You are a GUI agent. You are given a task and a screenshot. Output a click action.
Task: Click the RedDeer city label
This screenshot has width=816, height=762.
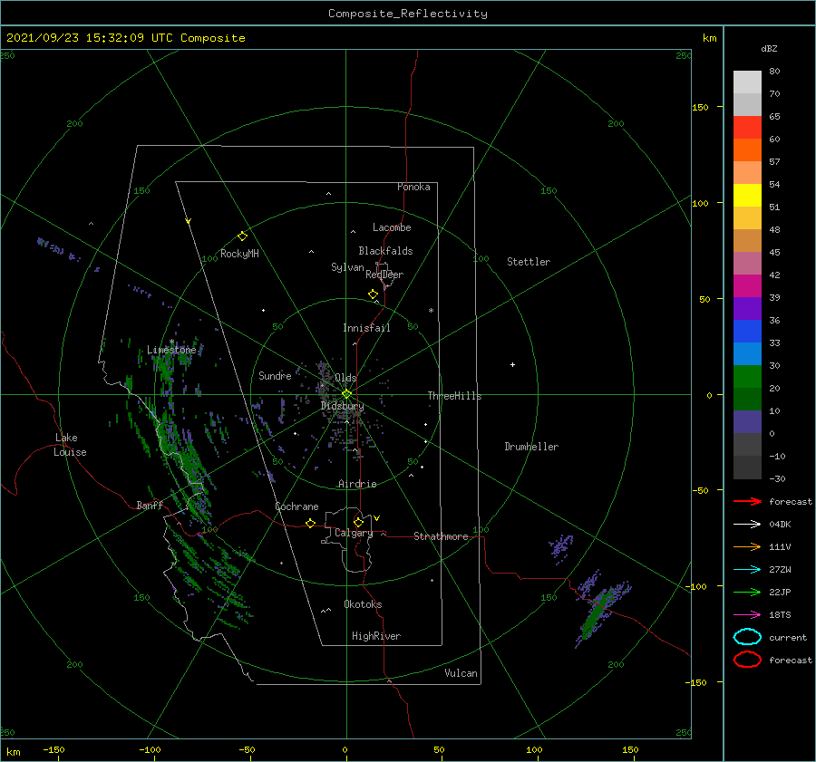pos(384,275)
